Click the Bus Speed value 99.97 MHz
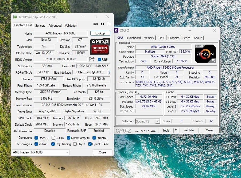The height and width of the screenshot is (178, 241). tap(149, 106)
